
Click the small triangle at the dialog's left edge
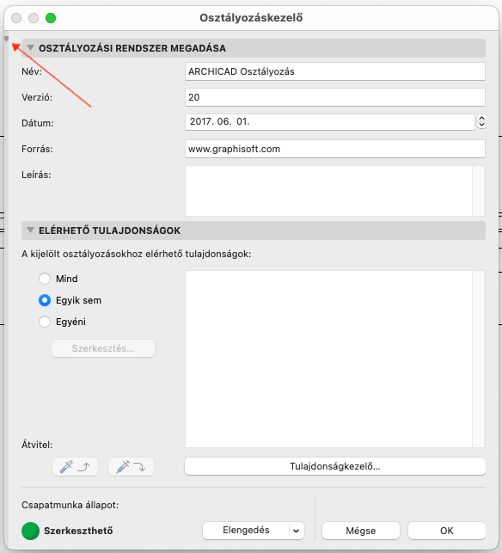[6, 39]
